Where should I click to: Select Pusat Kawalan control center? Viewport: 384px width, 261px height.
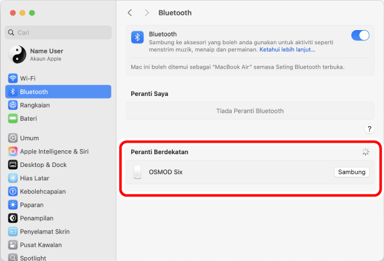pyautogui.click(x=41, y=245)
